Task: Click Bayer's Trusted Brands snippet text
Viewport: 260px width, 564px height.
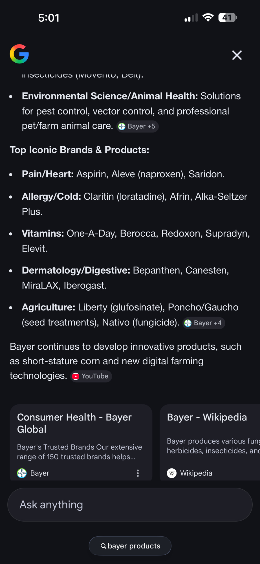Action: 79,452
